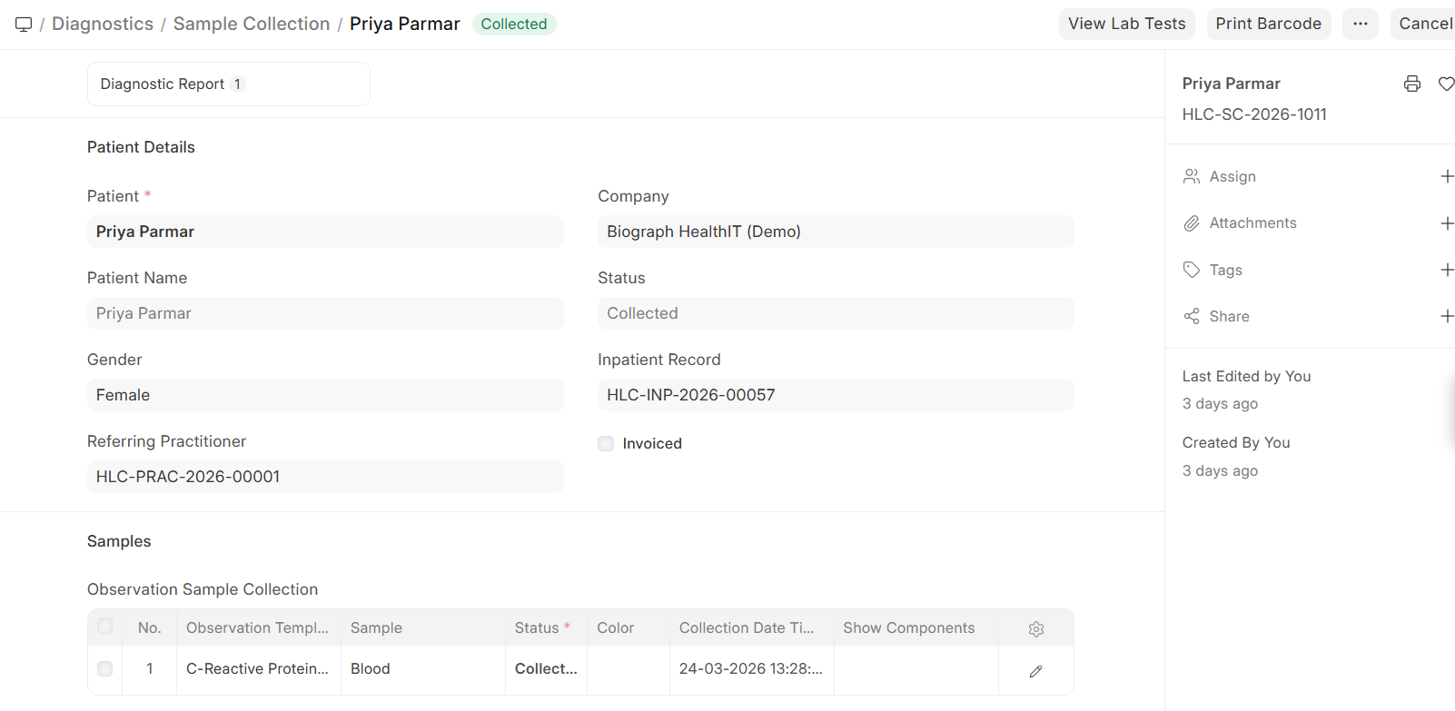Viewport: 1455px width, 711px height.
Task: Click the desktop home icon in breadcrumb
Action: [24, 25]
